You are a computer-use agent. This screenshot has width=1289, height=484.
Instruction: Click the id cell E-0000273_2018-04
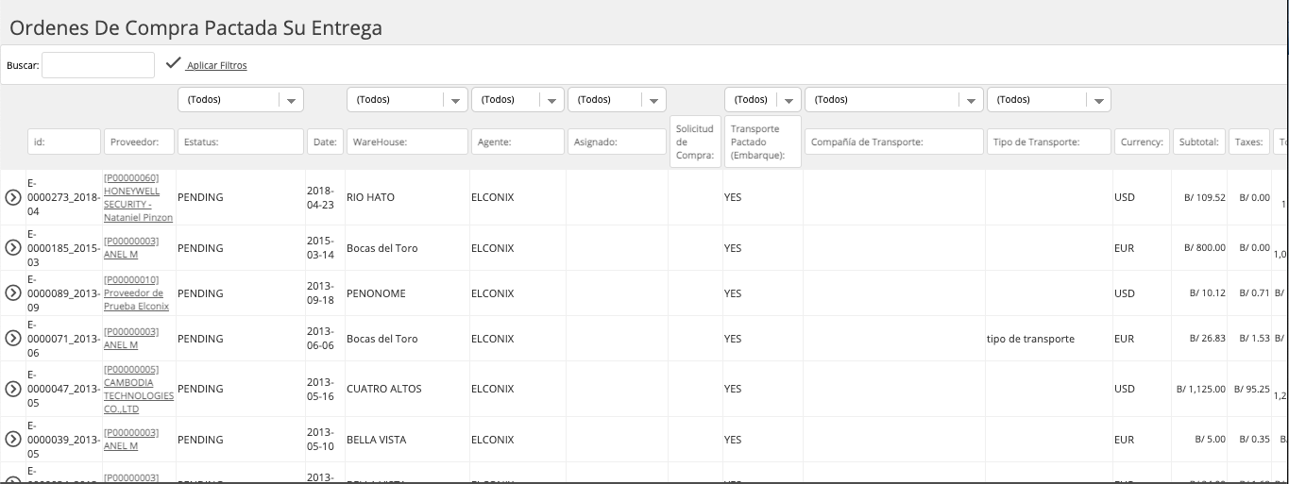pyautogui.click(x=62, y=197)
